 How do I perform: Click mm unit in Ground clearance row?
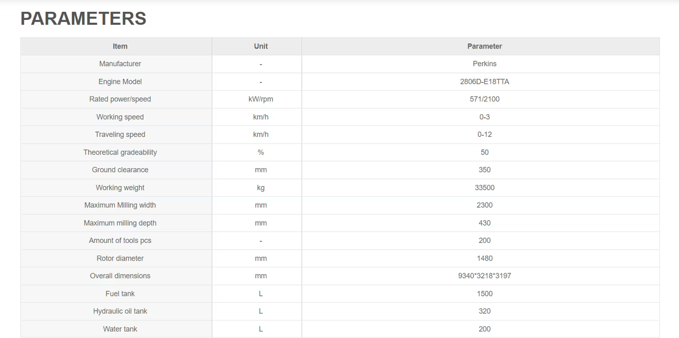261,170
